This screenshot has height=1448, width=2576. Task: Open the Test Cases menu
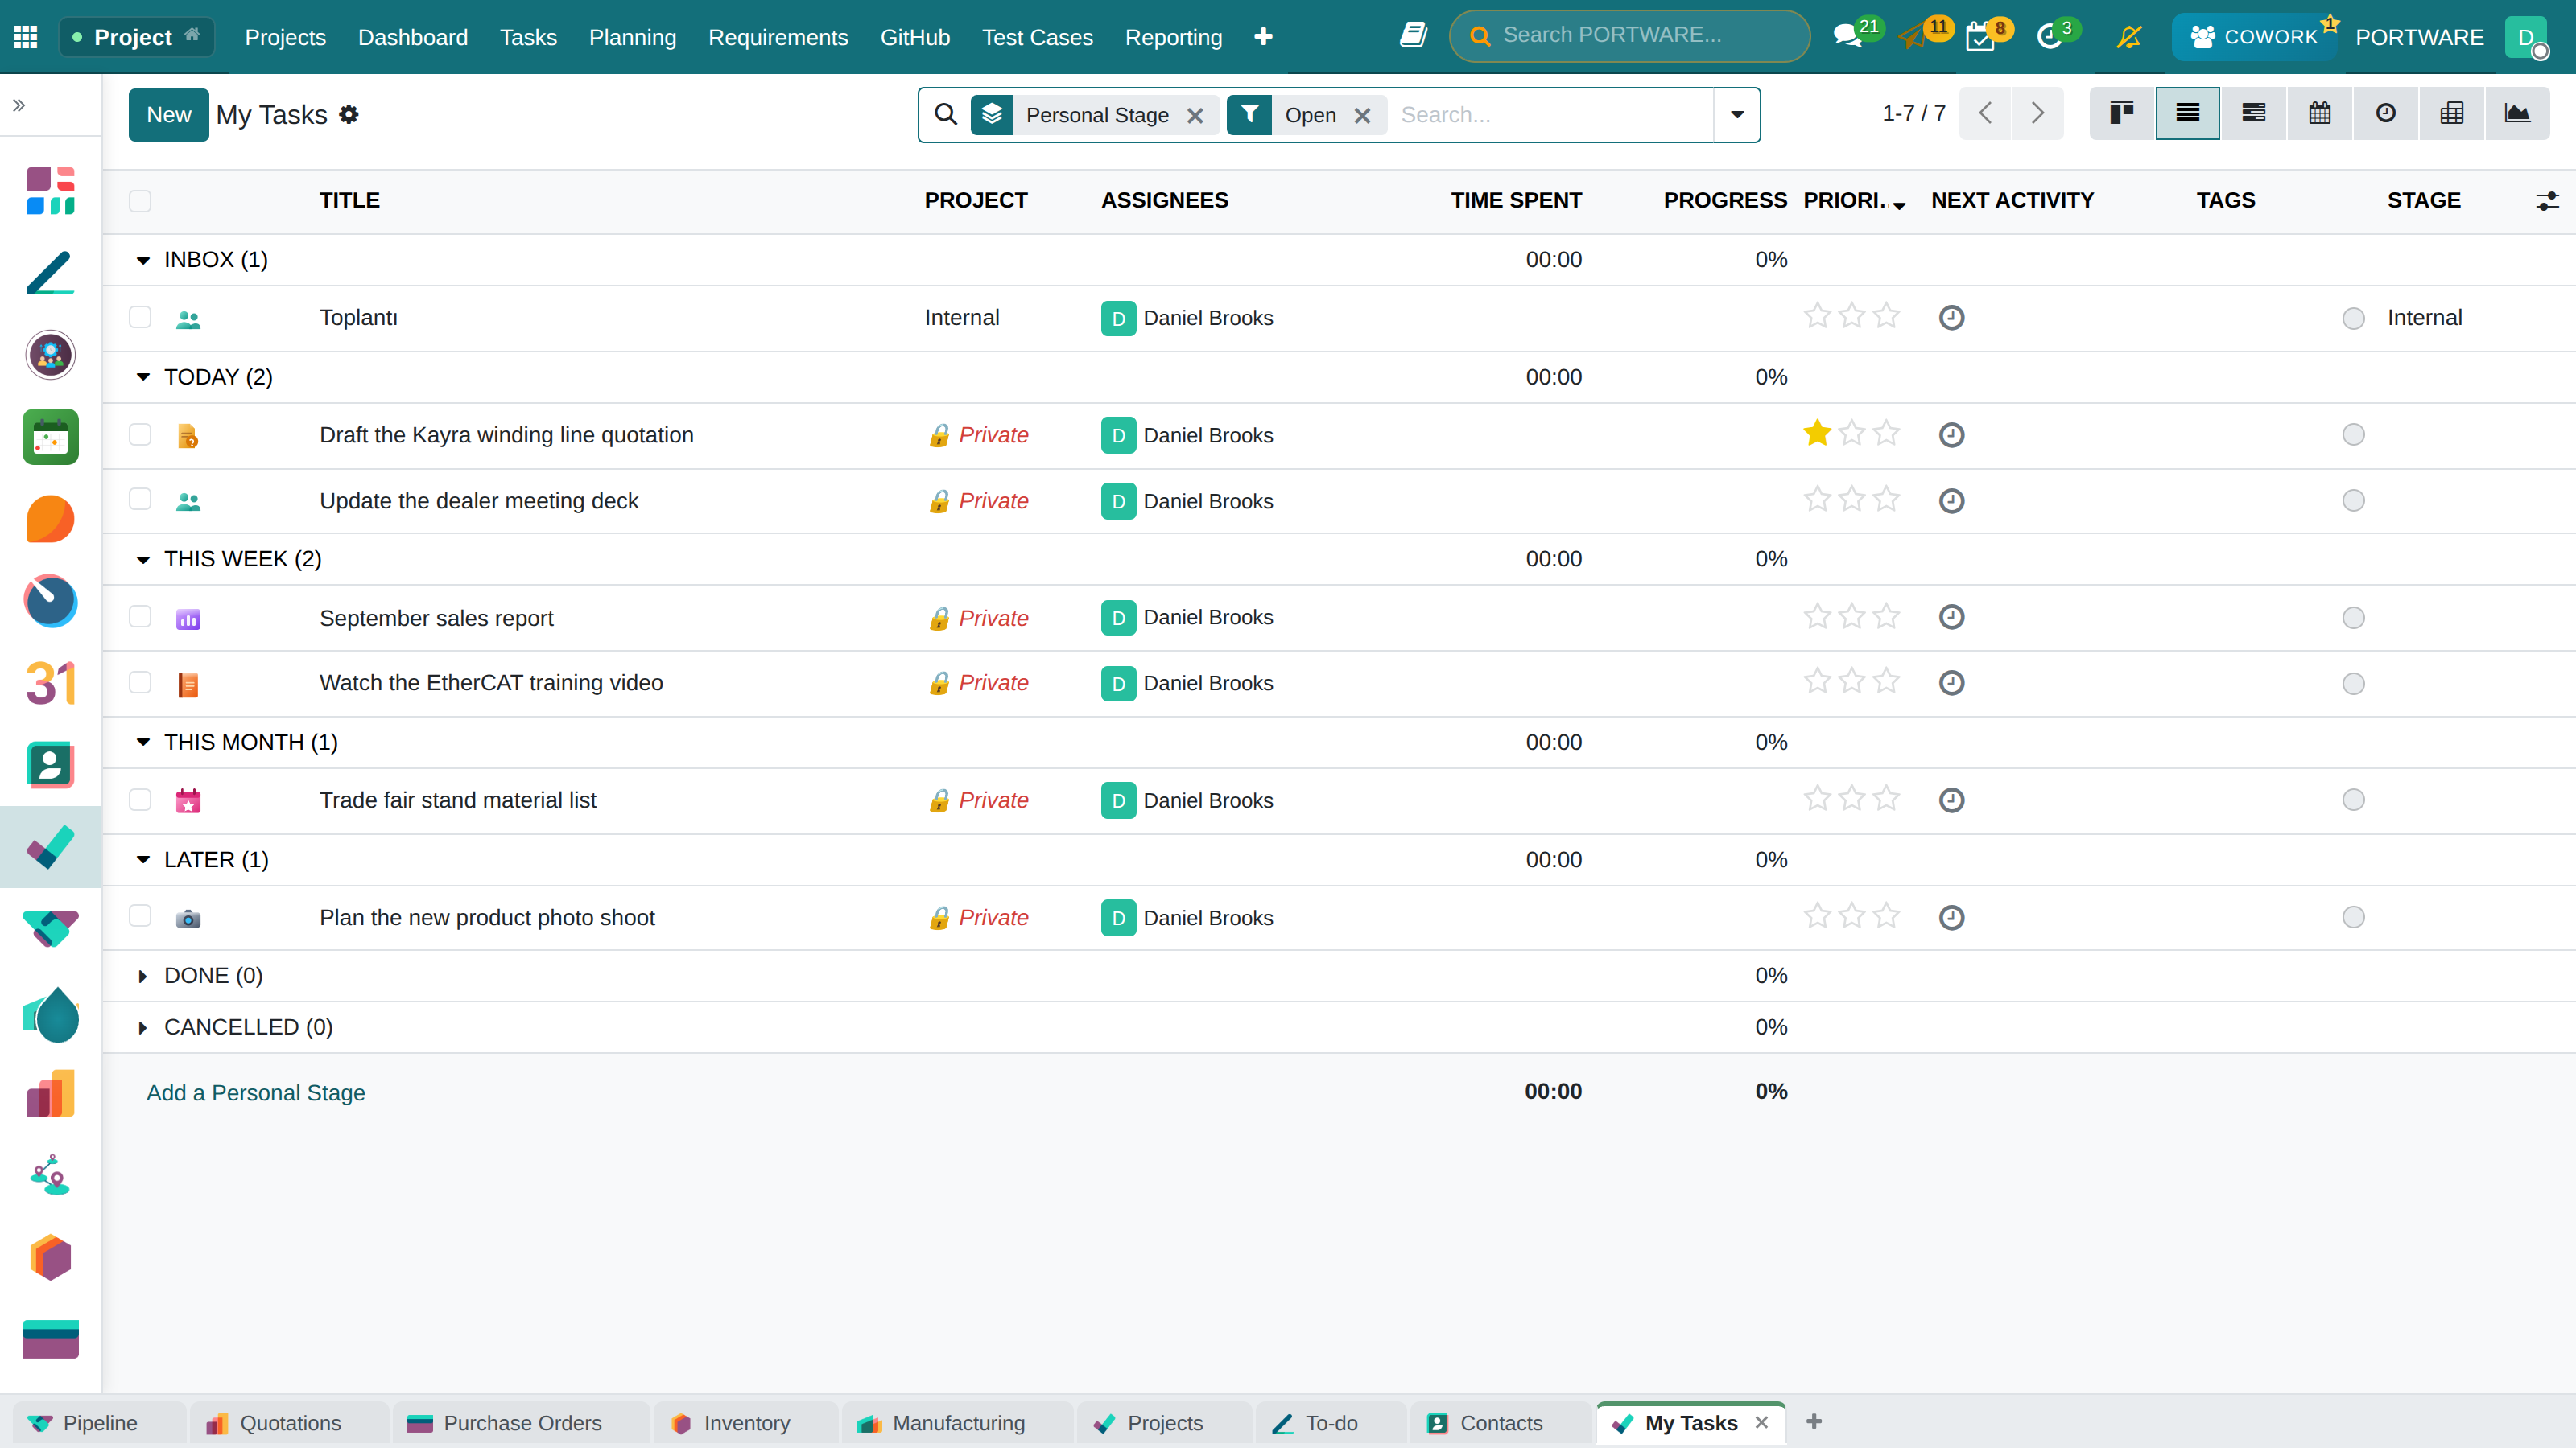point(1037,37)
